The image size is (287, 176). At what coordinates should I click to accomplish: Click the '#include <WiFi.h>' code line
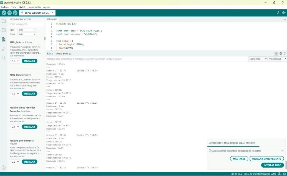(67, 24)
